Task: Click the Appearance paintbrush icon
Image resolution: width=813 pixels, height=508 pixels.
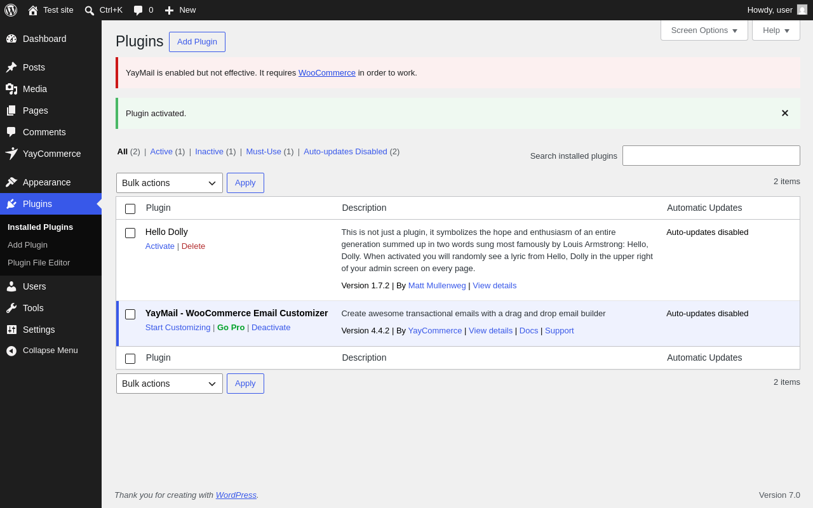Action: [11, 182]
